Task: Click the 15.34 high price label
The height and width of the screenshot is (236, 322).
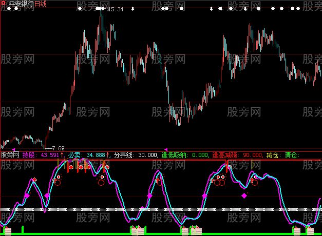Action: (x=116, y=9)
